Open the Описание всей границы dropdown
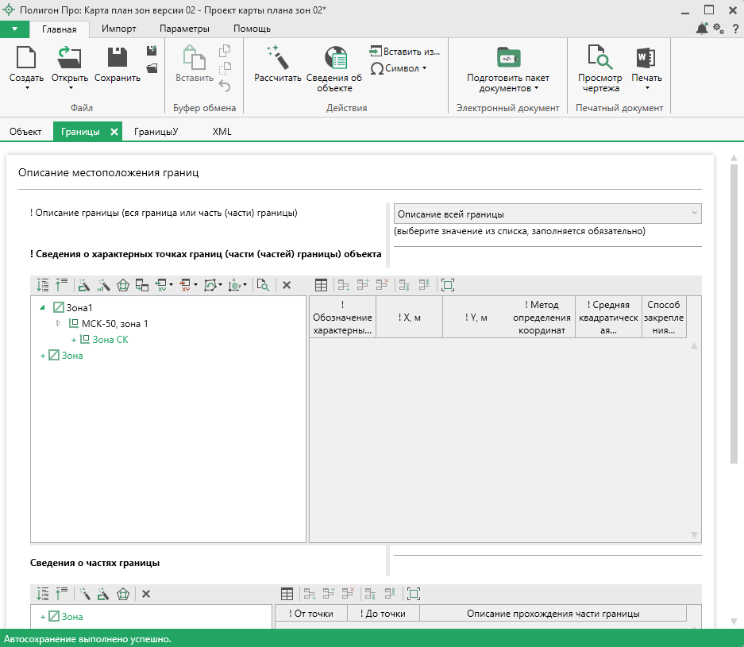Screen dimensions: 744x647 (547, 214)
